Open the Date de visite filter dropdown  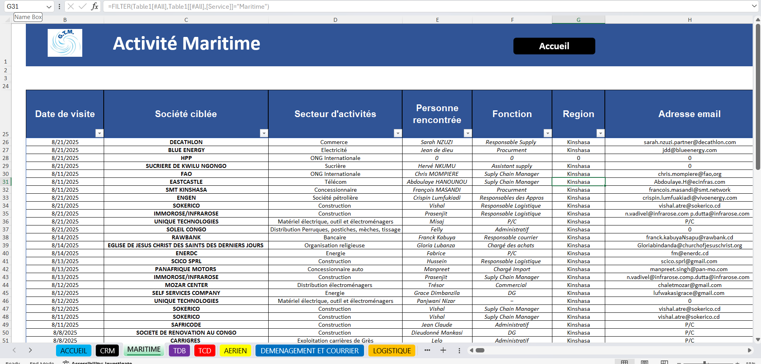(99, 133)
